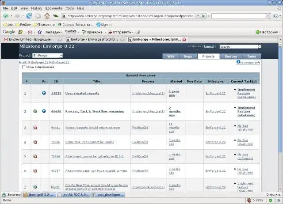Click the green status icon in the status bar
This screenshot has height=204, width=283.
270,200
